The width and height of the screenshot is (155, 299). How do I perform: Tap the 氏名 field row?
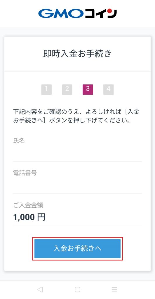click(x=77, y=149)
